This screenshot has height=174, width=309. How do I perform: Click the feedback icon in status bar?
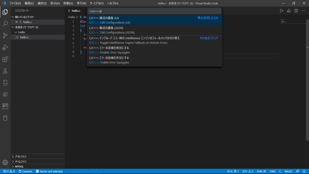298,171
